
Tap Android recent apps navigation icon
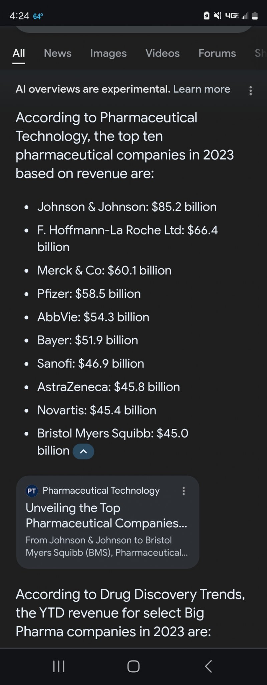point(59,666)
